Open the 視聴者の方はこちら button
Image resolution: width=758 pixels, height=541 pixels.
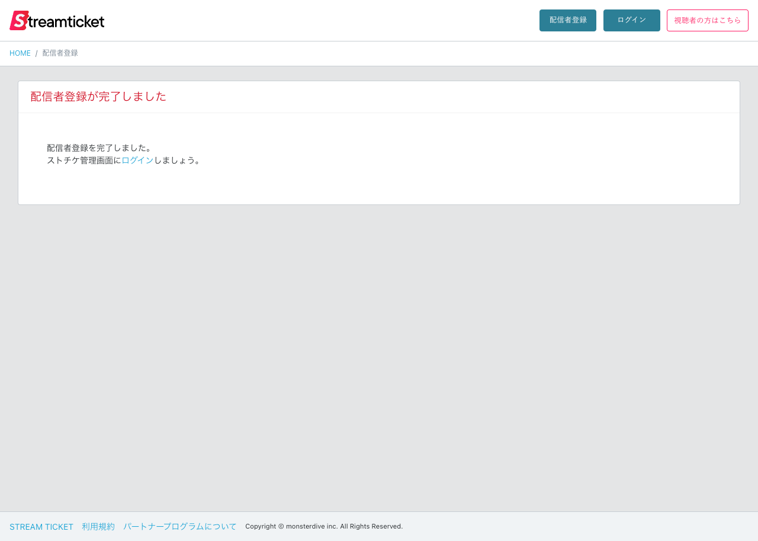[708, 20]
